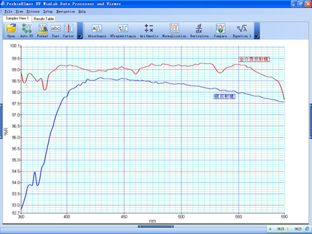Viewport: 312px width, 234px height.
Task: Select the Auto XY scaling tool
Action: click(x=27, y=31)
